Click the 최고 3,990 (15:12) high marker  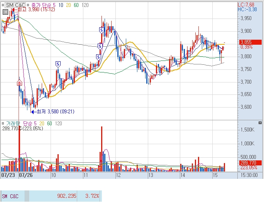tap(34, 9)
